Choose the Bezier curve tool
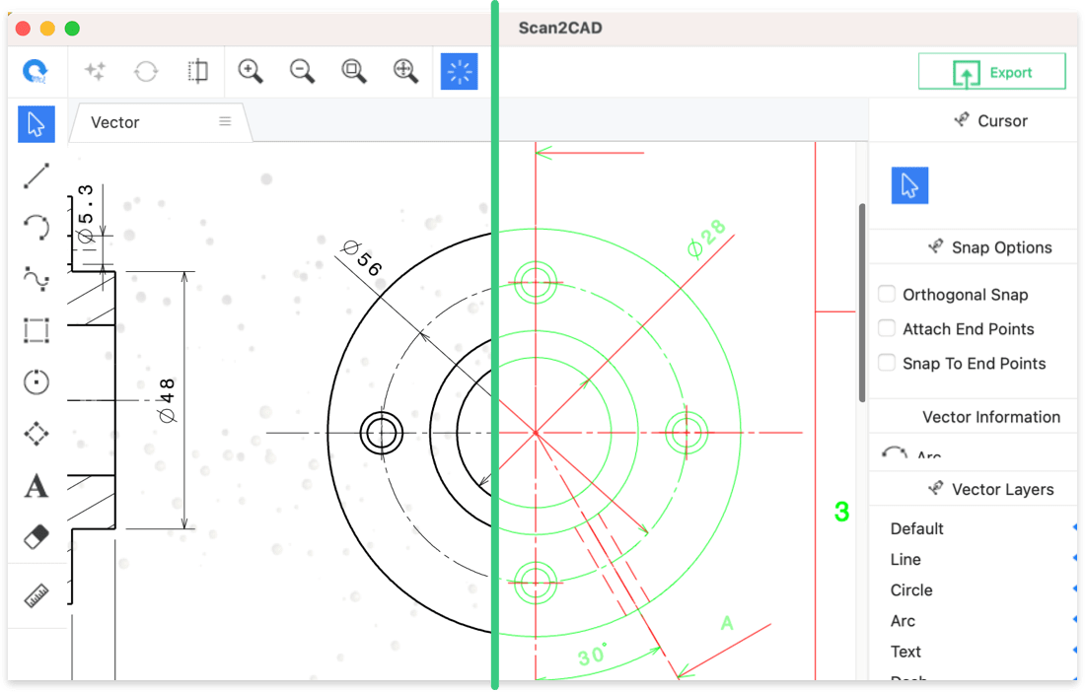This screenshot has width=1085, height=692. coord(36,279)
